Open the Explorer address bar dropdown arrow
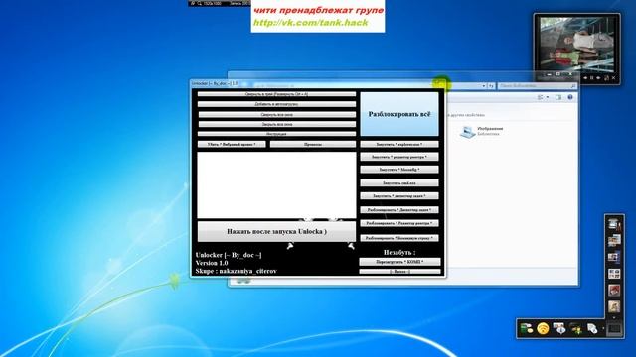 484,86
